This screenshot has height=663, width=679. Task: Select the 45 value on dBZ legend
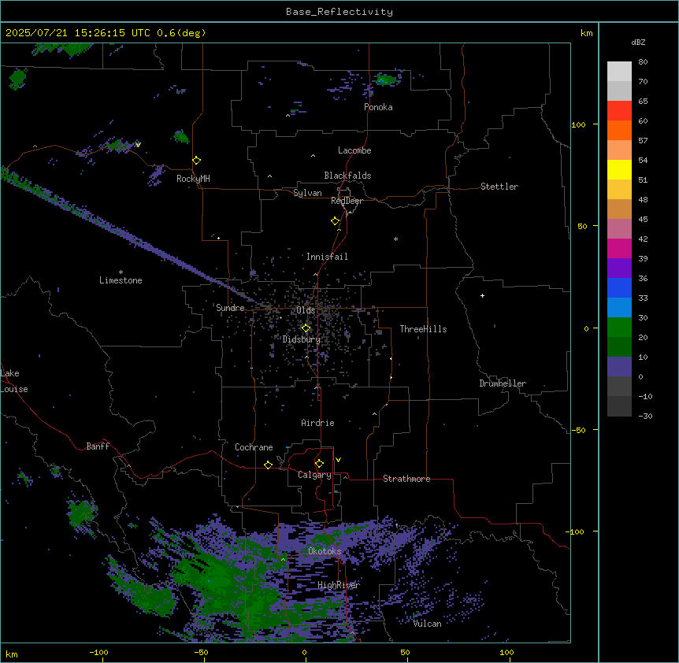point(643,219)
